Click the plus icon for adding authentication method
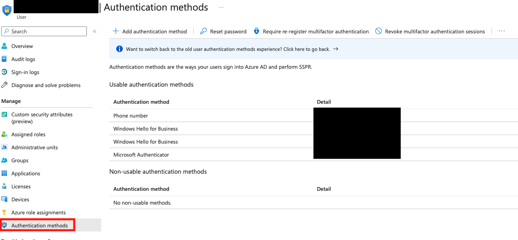 (x=116, y=31)
